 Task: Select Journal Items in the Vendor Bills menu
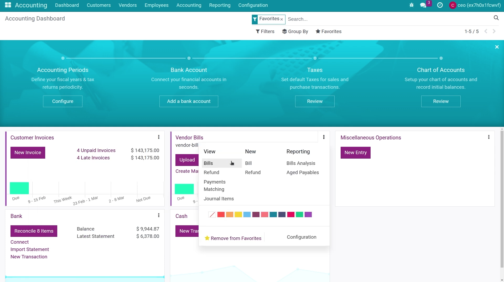click(x=219, y=199)
